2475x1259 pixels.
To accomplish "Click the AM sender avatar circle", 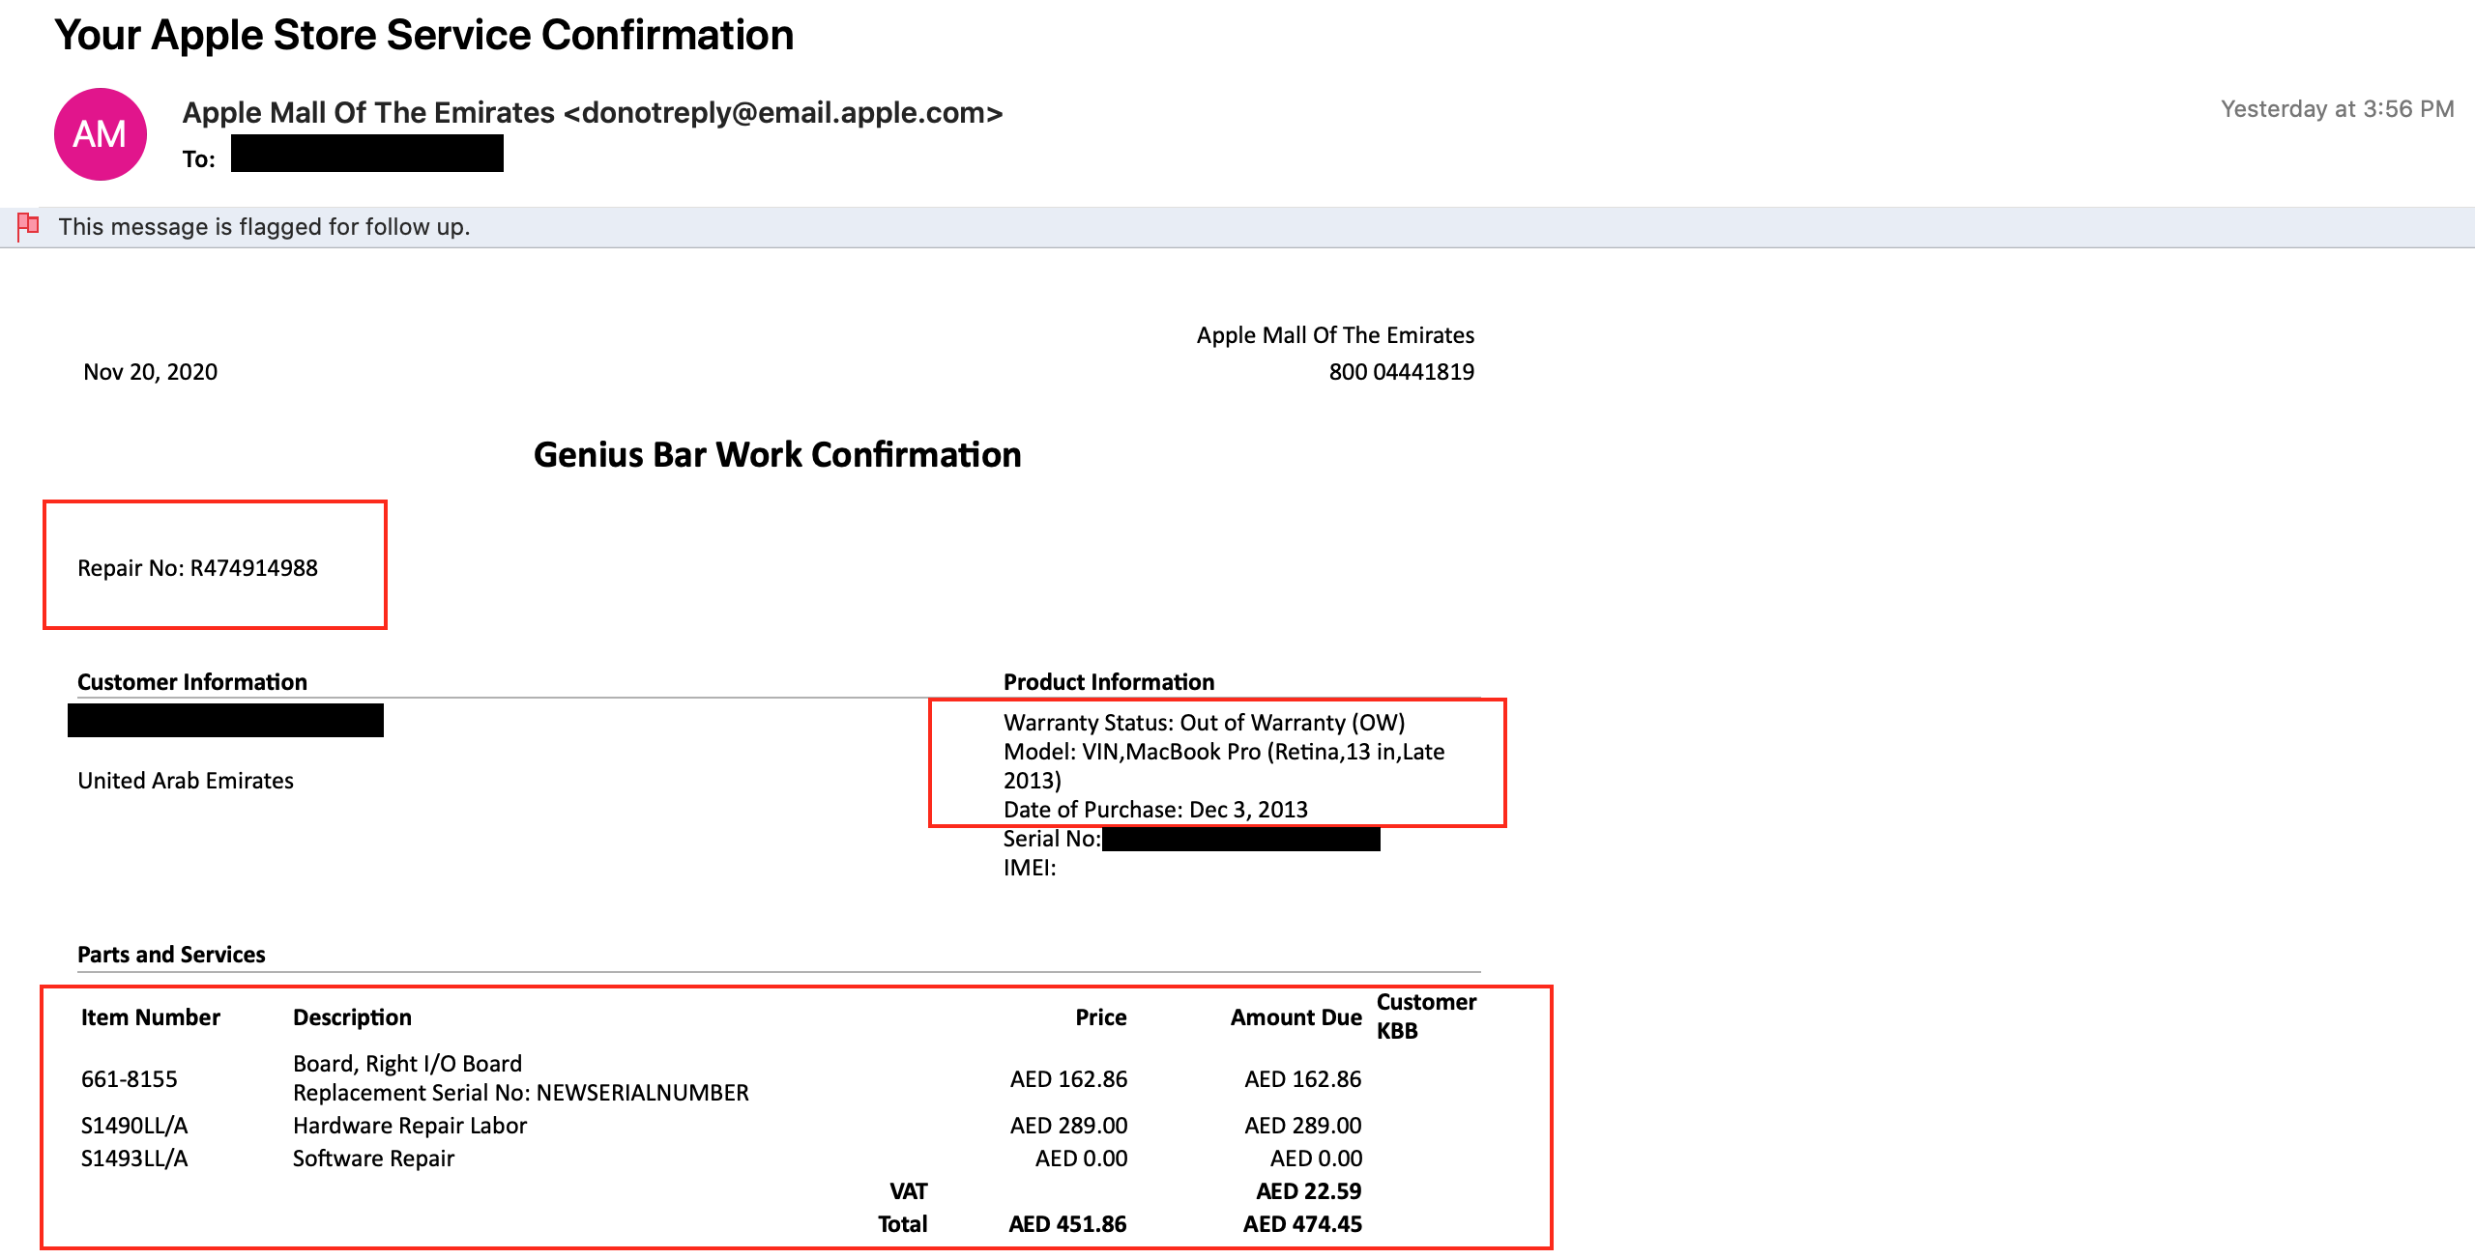I will click(100, 134).
